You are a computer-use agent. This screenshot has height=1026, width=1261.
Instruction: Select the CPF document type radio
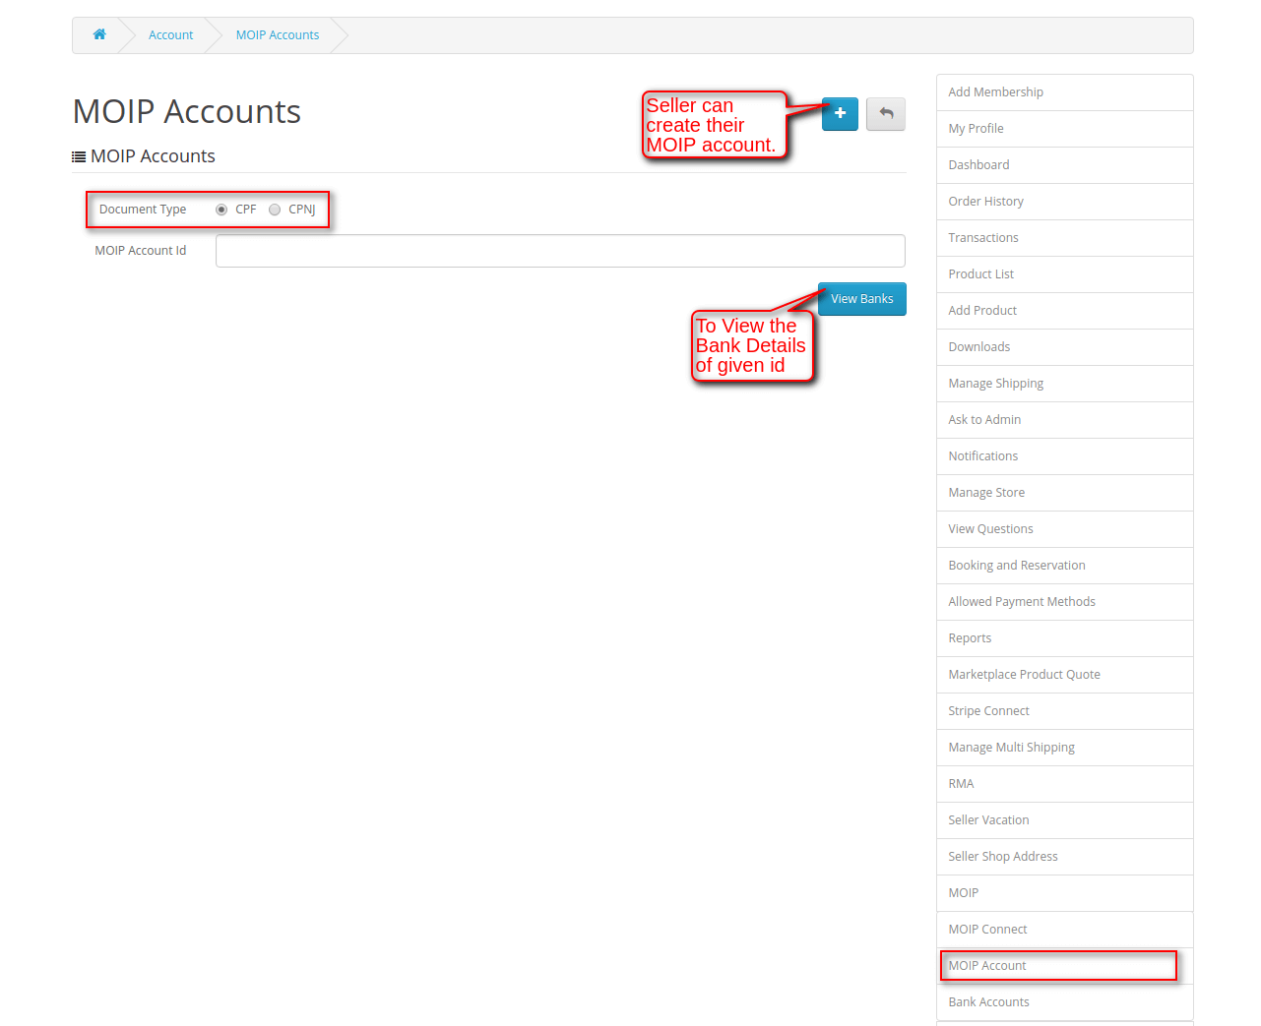tap(221, 210)
